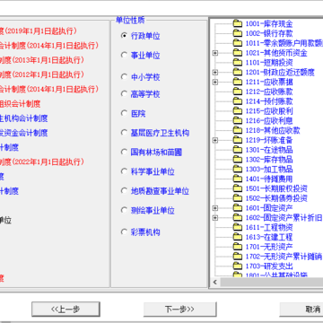Viewport: 323px width, 323px height.
Task: Select the 生机构会计制度 entry
Action: click(23, 118)
